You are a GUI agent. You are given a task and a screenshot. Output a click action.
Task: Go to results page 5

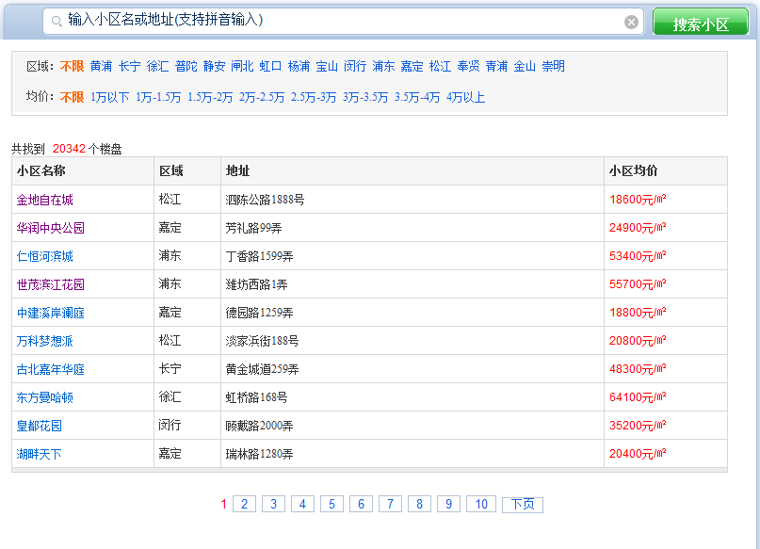pos(332,504)
